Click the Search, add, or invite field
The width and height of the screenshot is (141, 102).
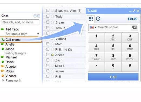point(21,22)
